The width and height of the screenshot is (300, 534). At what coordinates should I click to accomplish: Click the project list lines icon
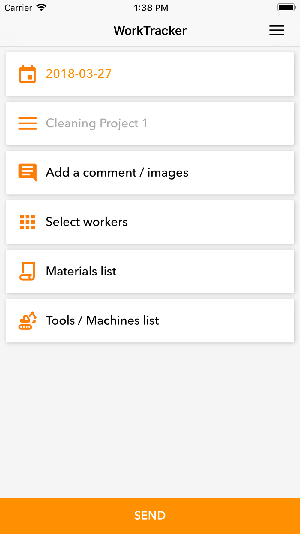coord(28,123)
